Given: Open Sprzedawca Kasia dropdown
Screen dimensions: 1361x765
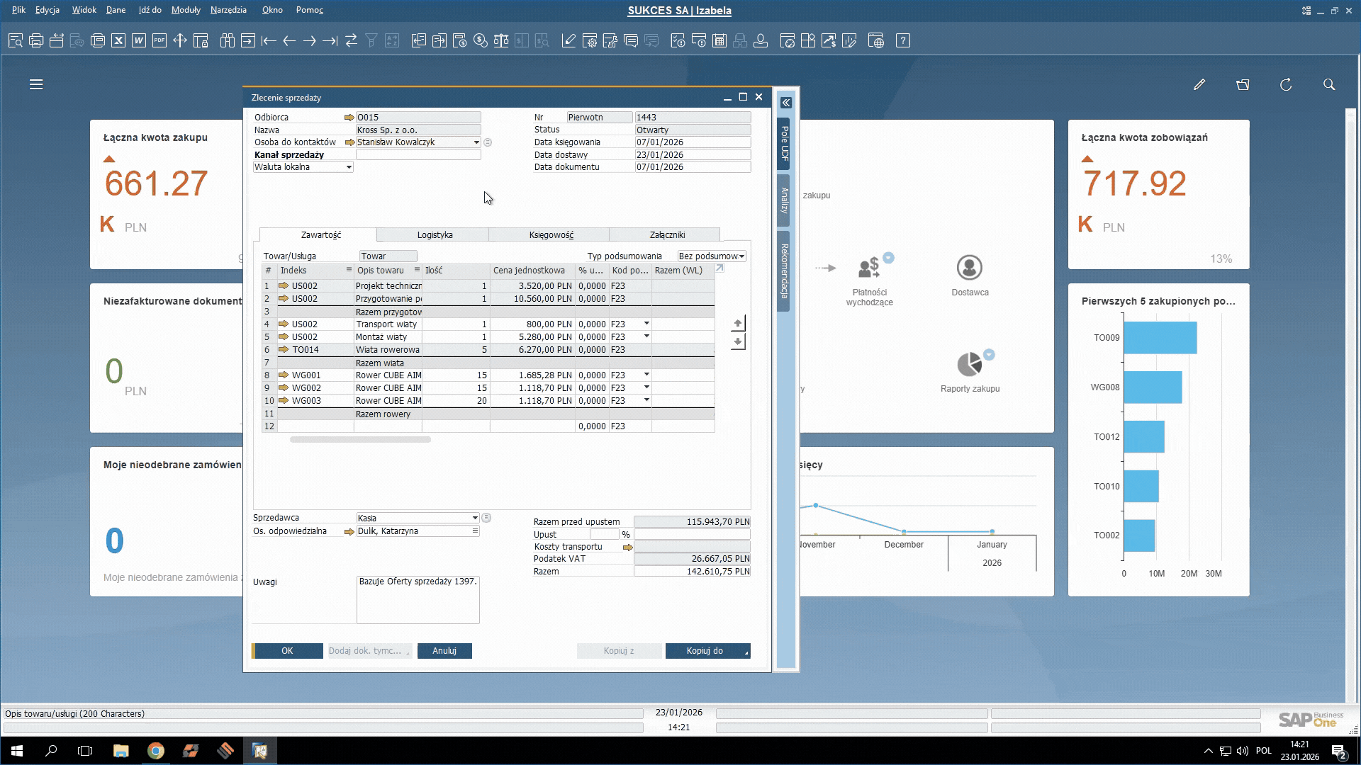Looking at the screenshot, I should click(475, 518).
